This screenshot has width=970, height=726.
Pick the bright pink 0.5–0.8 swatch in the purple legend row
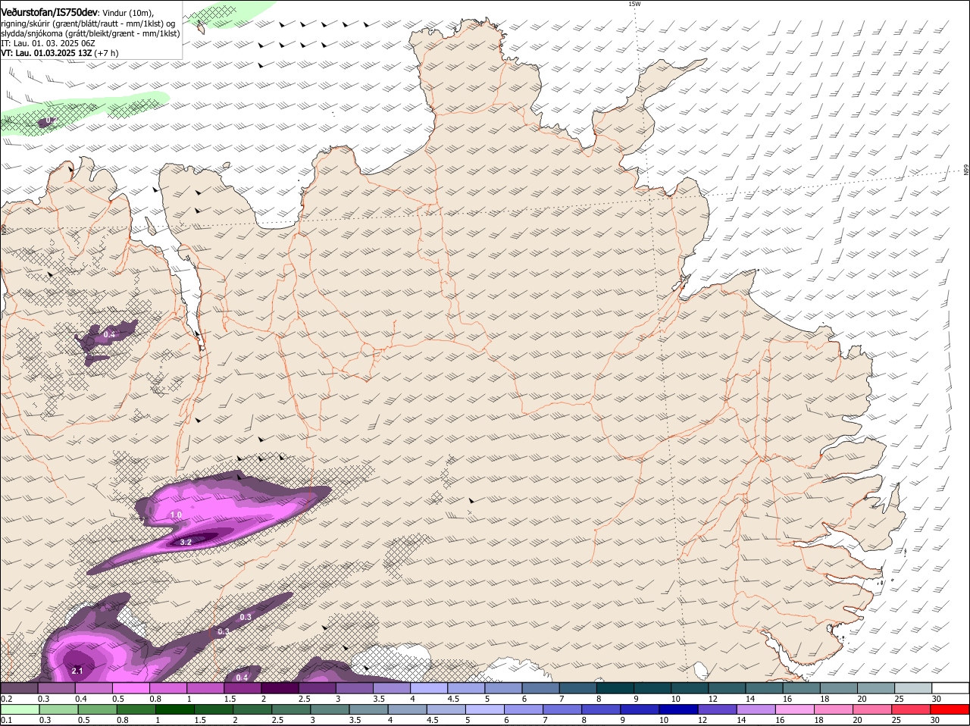[130, 687]
